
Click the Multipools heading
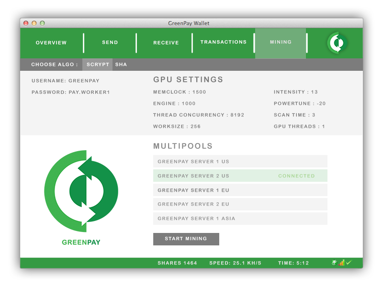tap(183, 146)
